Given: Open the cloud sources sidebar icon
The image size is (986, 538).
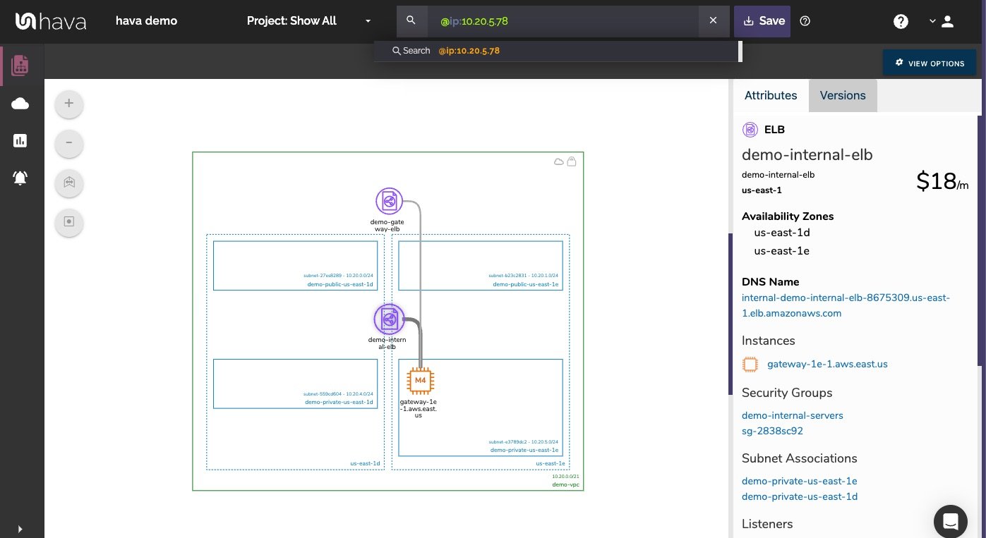Looking at the screenshot, I should pos(20,104).
